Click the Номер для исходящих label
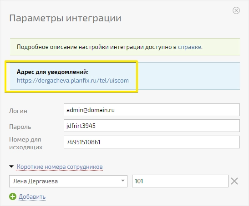249x206 pixels. click(x=26, y=143)
